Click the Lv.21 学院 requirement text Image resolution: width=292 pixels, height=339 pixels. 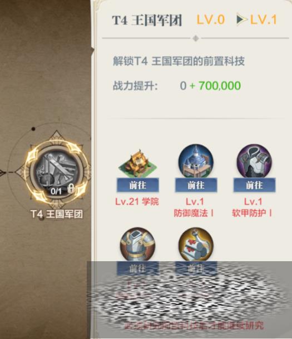click(x=137, y=202)
